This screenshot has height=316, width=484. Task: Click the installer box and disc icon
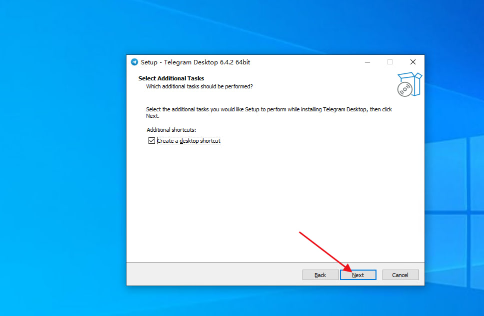(x=409, y=84)
